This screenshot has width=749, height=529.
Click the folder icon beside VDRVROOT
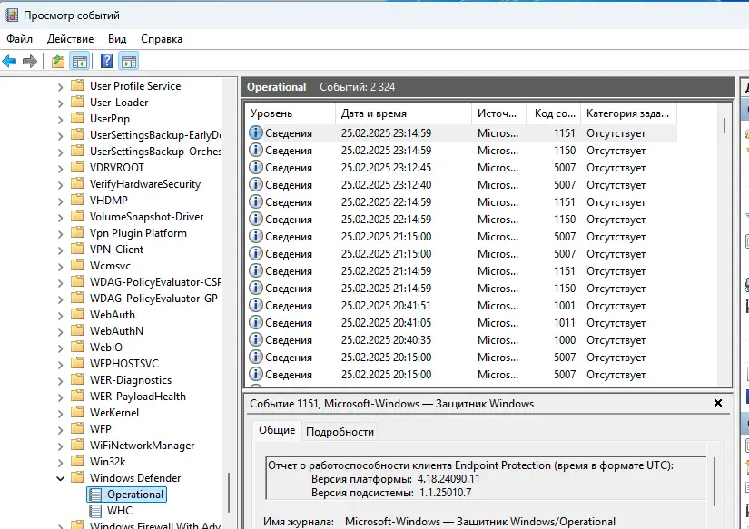pos(77,168)
